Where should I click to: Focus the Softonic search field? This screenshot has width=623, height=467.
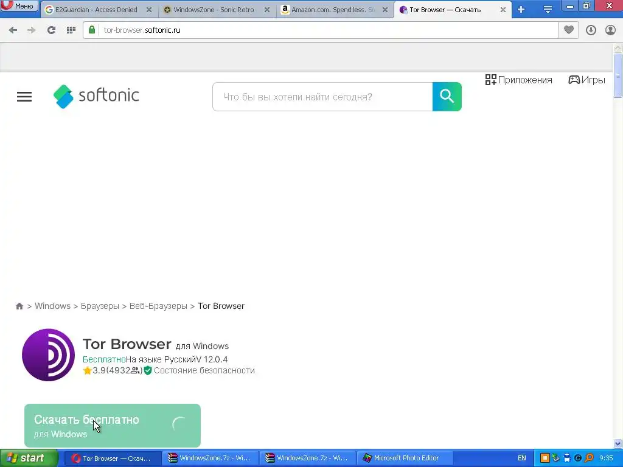(322, 97)
